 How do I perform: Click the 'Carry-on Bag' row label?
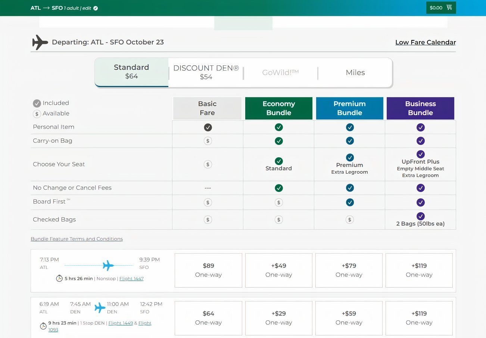[53, 141]
